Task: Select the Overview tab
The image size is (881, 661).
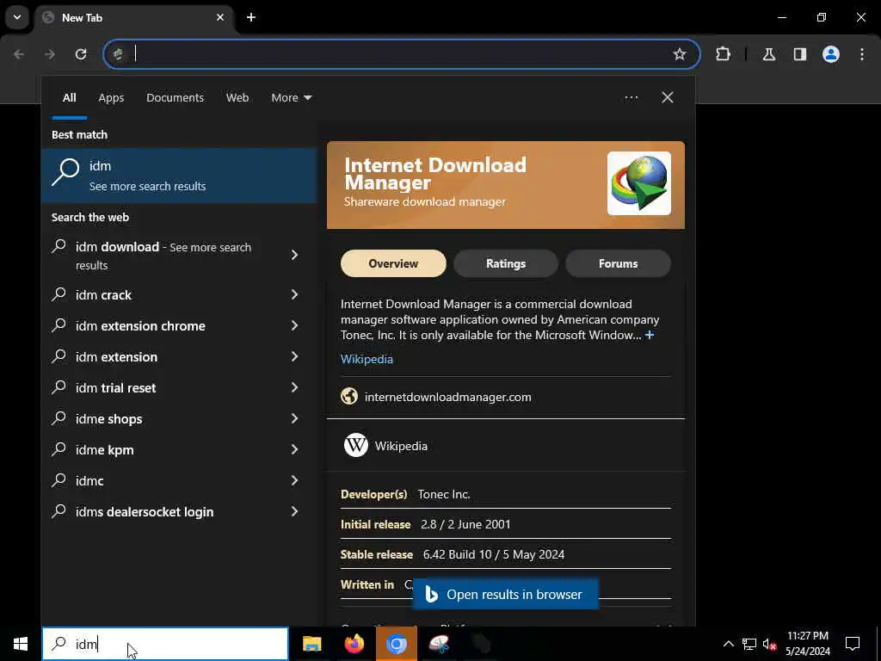Action: coord(393,263)
